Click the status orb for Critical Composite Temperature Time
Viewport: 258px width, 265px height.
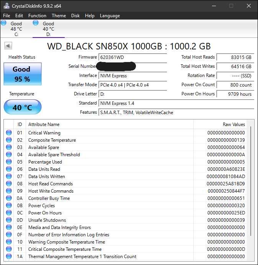click(9, 249)
